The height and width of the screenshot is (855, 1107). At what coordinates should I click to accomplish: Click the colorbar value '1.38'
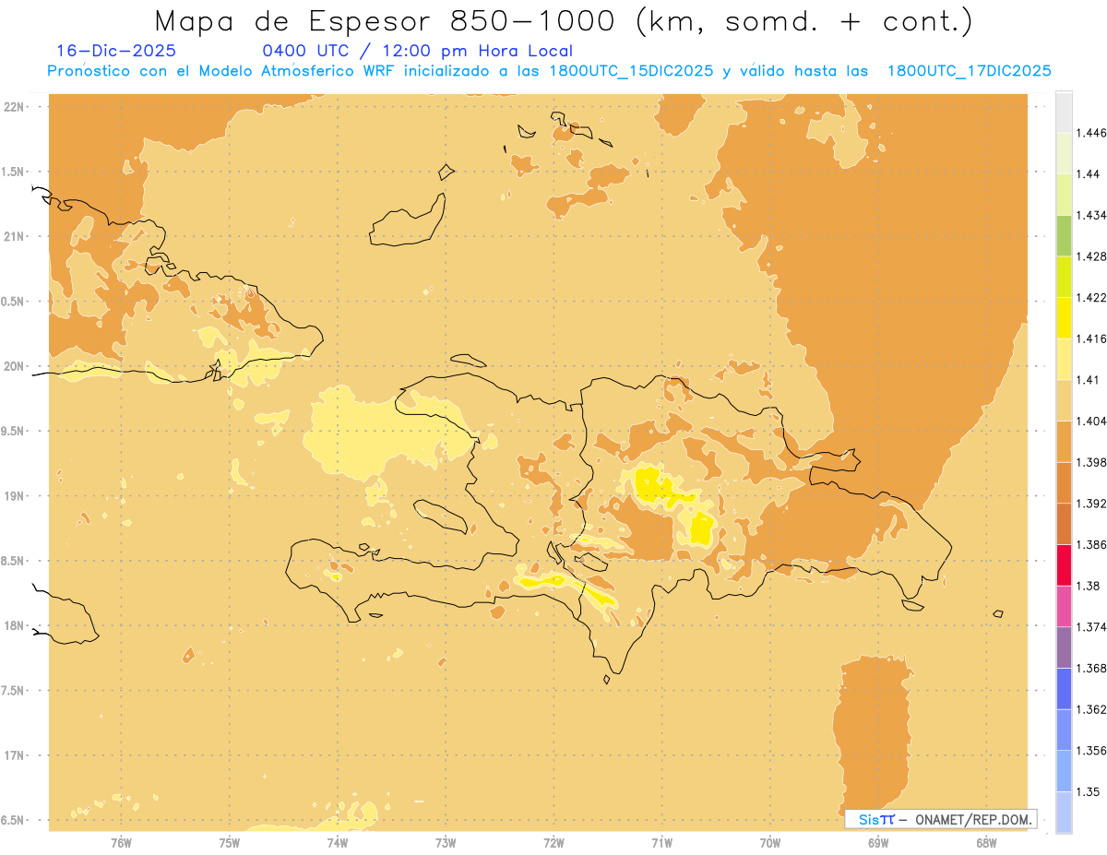coord(1088,586)
